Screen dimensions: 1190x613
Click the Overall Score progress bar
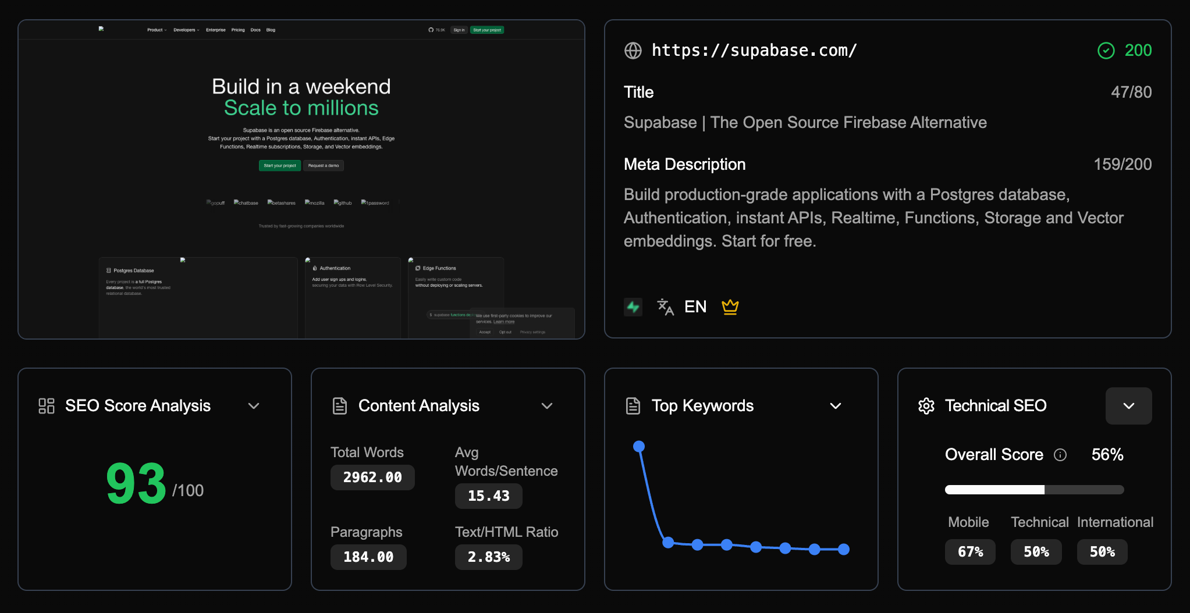point(1034,490)
